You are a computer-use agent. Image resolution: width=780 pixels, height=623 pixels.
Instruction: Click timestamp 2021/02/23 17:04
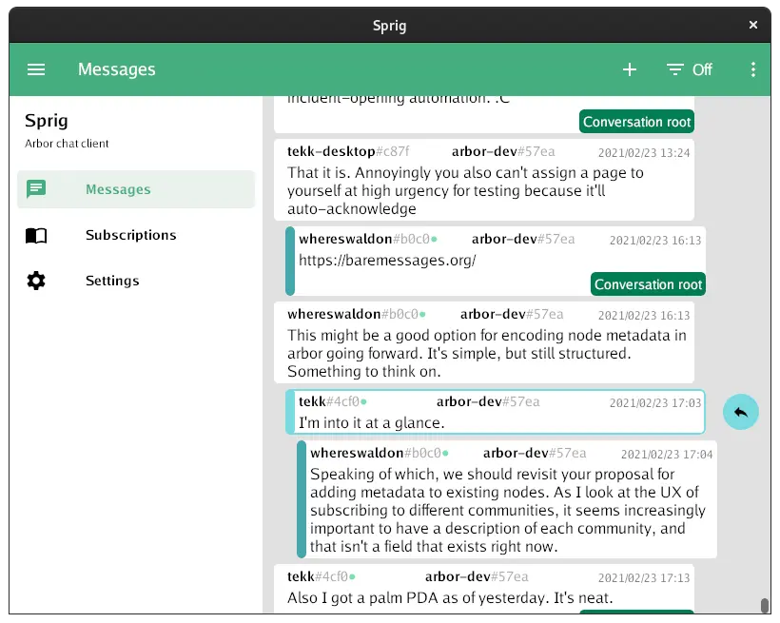tap(667, 455)
